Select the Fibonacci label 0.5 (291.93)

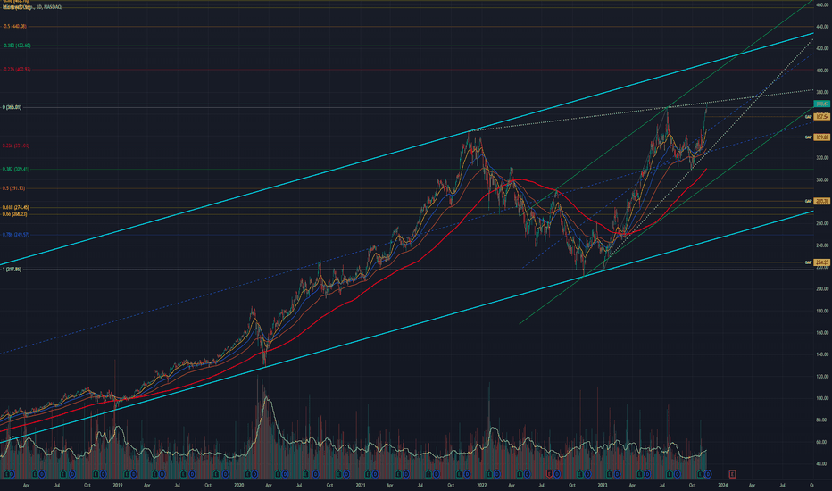[13, 188]
